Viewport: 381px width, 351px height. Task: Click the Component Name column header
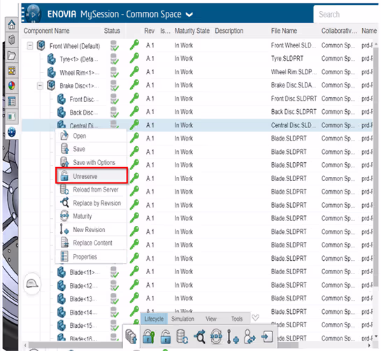[x=46, y=31]
